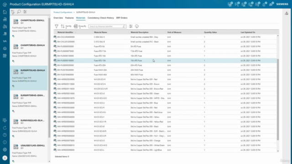This screenshot has width=292, height=164.
Task: Open table settings sliders icon beside search box
Action: click(x=131, y=26)
